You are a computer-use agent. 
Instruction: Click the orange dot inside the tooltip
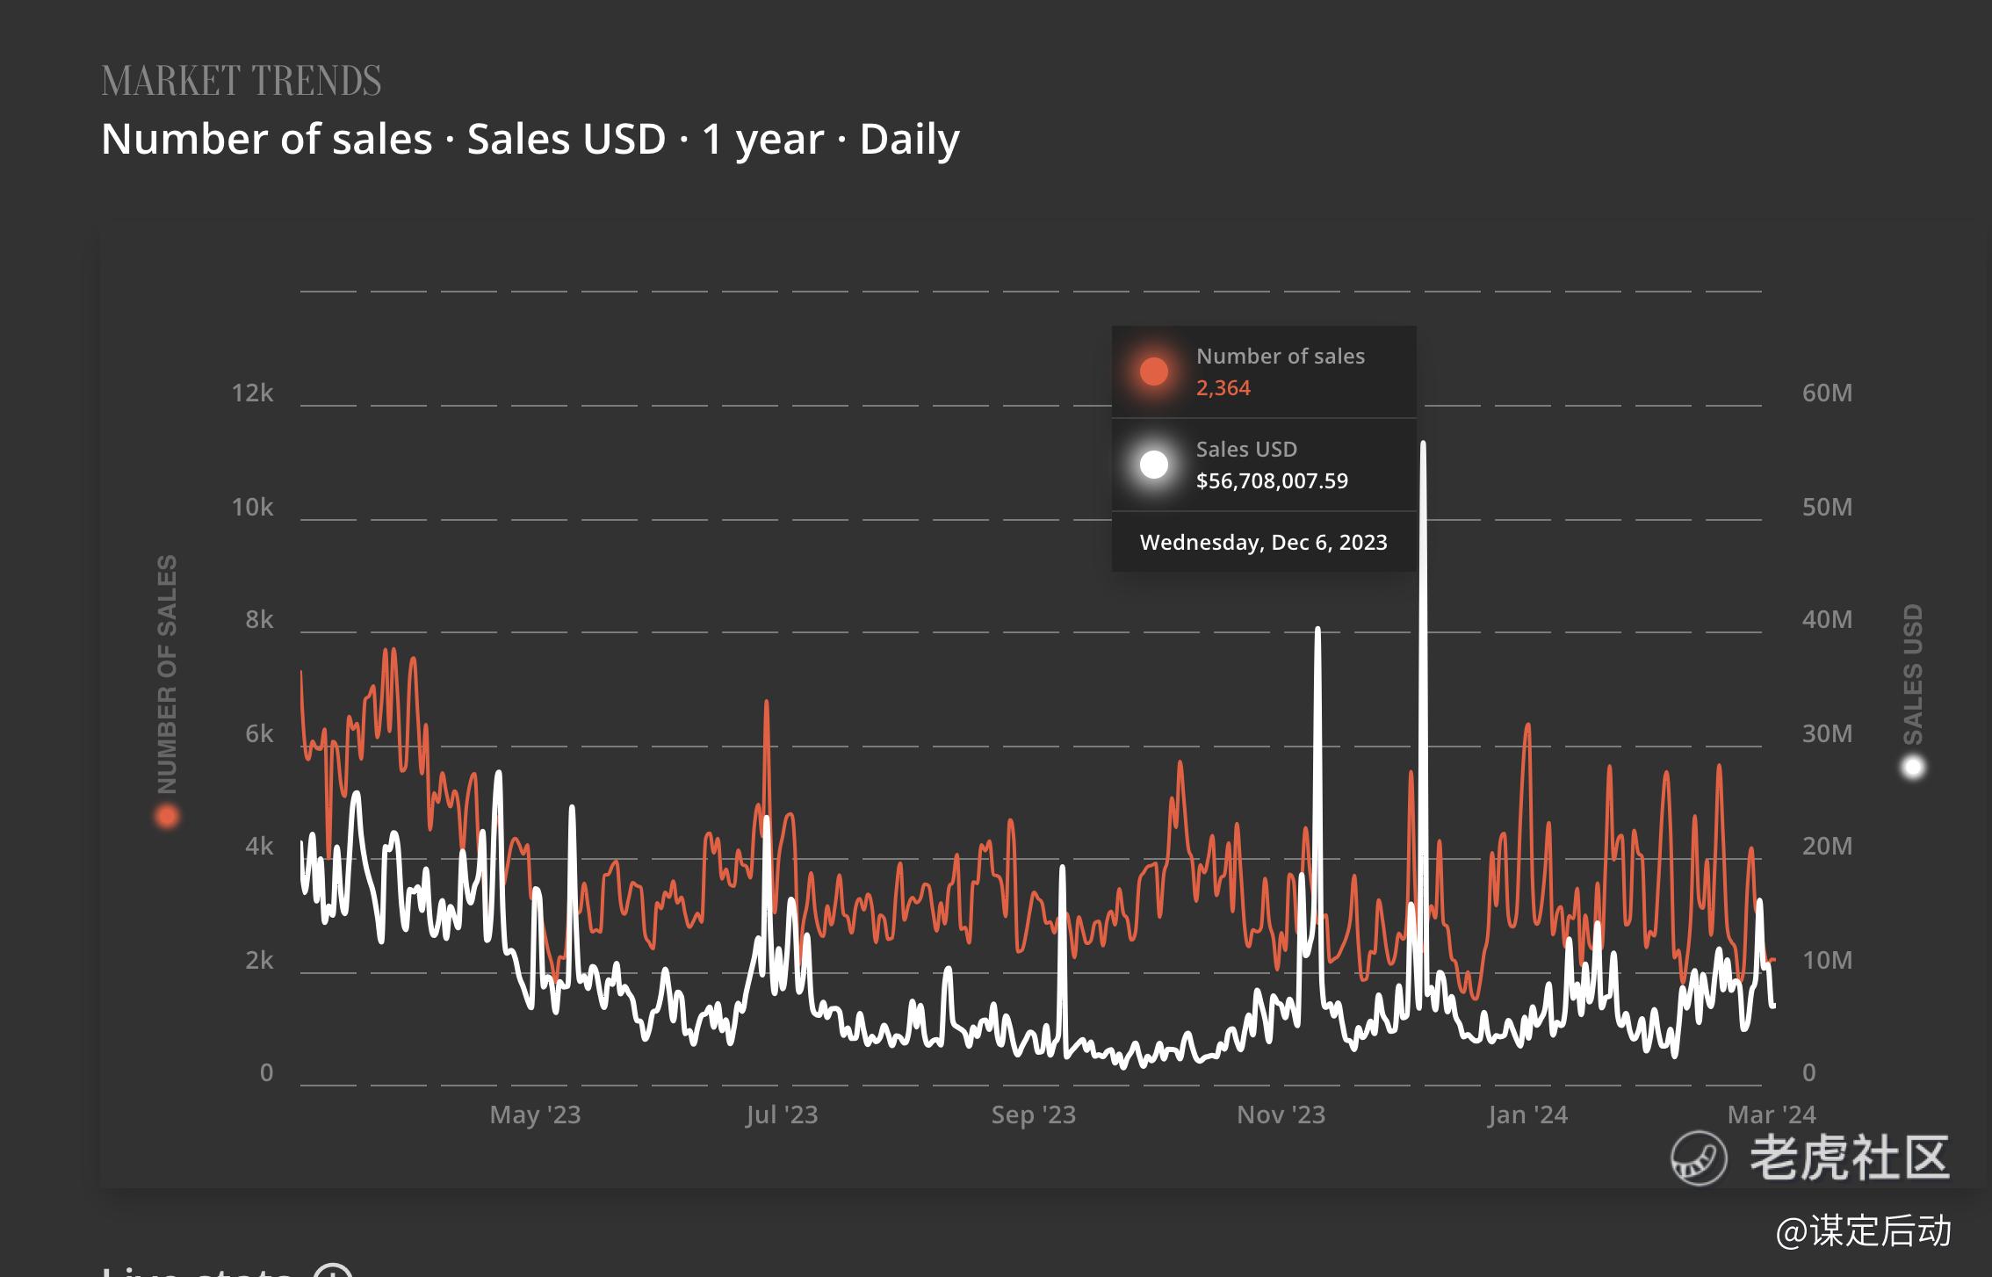pyautogui.click(x=1153, y=372)
